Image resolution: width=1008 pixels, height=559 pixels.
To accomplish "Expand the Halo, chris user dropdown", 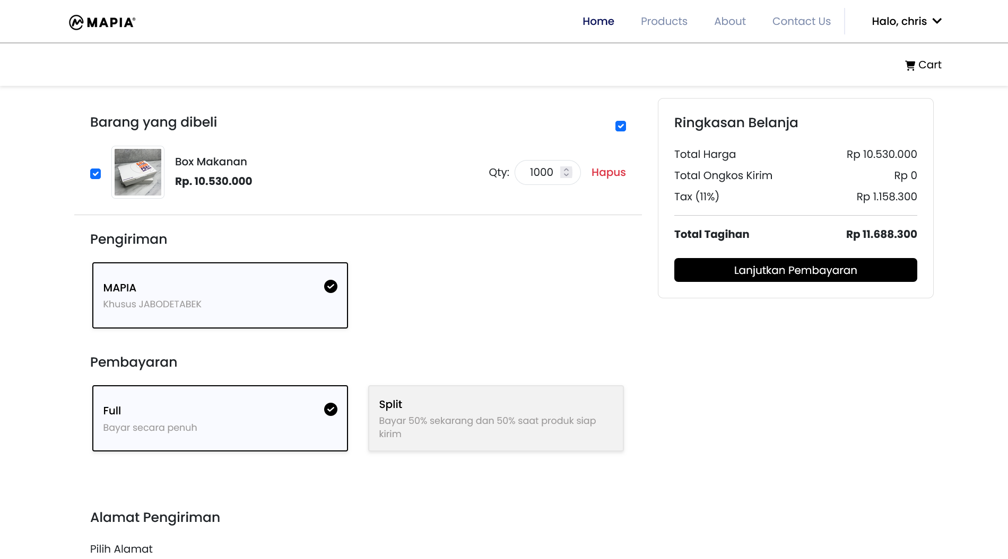I will tap(899, 21).
